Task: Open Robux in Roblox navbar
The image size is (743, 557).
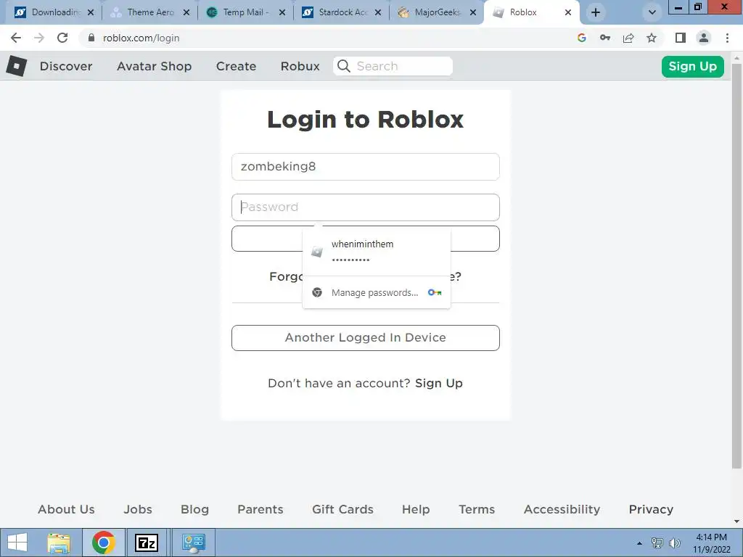Action: 300,66
